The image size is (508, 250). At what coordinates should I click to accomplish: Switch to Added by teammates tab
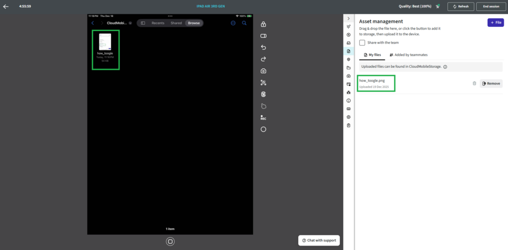[x=408, y=55]
